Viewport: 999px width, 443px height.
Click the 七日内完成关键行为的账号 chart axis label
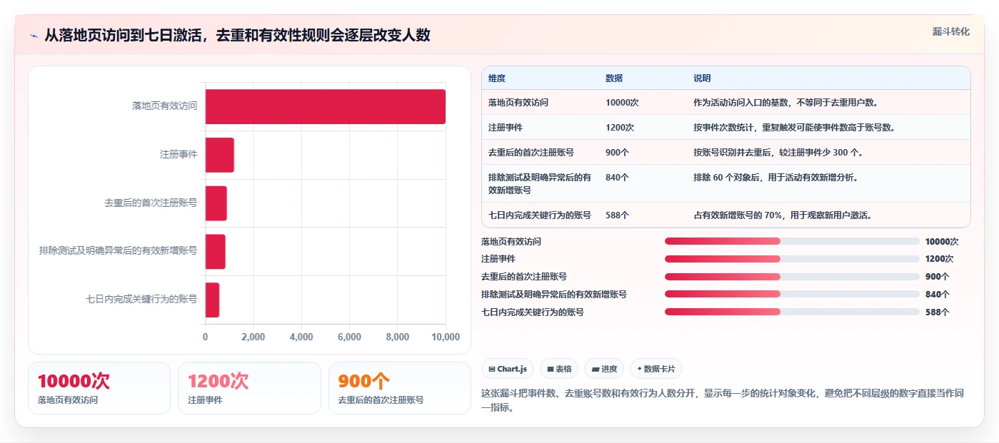pyautogui.click(x=141, y=300)
